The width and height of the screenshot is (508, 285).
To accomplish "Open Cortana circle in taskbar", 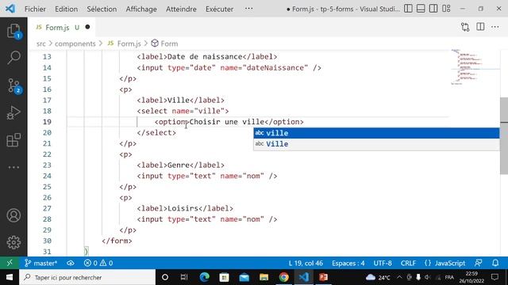I will (x=165, y=277).
